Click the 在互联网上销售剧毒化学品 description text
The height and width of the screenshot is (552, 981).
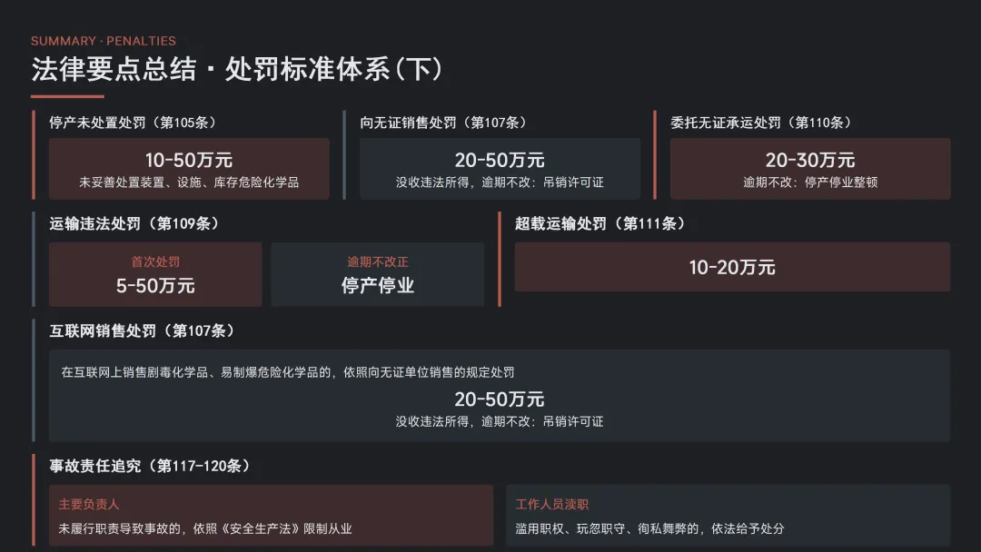click(x=288, y=372)
